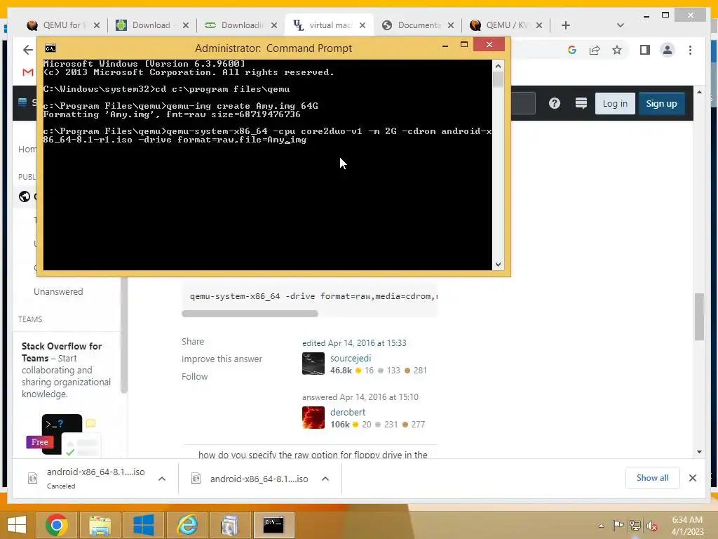Screen dimensions: 718x539
Task: Open File Explorer from taskbar
Action: pos(100,525)
